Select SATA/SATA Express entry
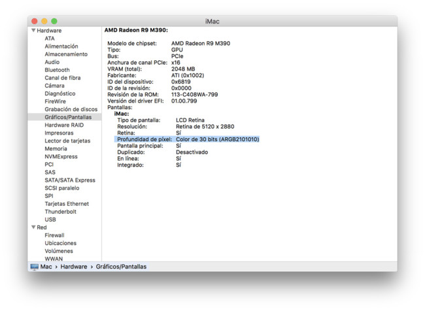The height and width of the screenshot is (311, 425). (70, 180)
